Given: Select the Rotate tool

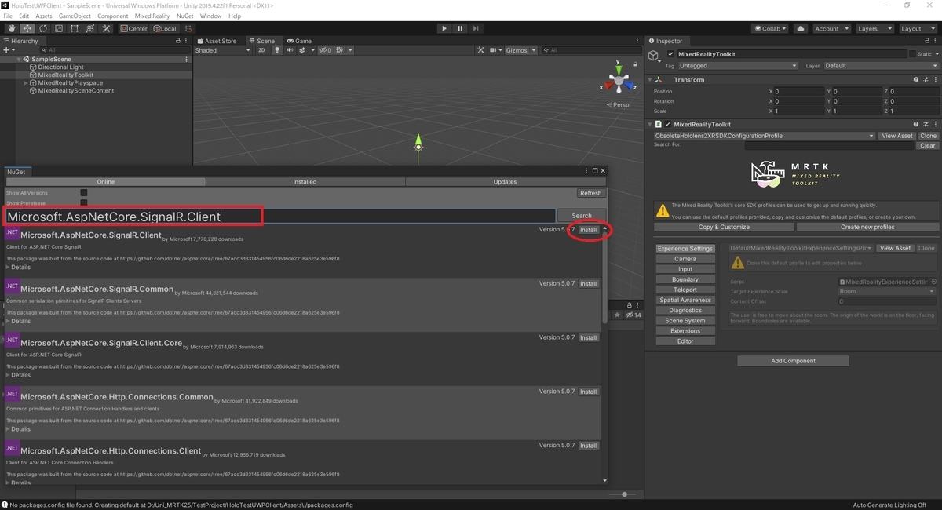Looking at the screenshot, I should click(x=42, y=28).
